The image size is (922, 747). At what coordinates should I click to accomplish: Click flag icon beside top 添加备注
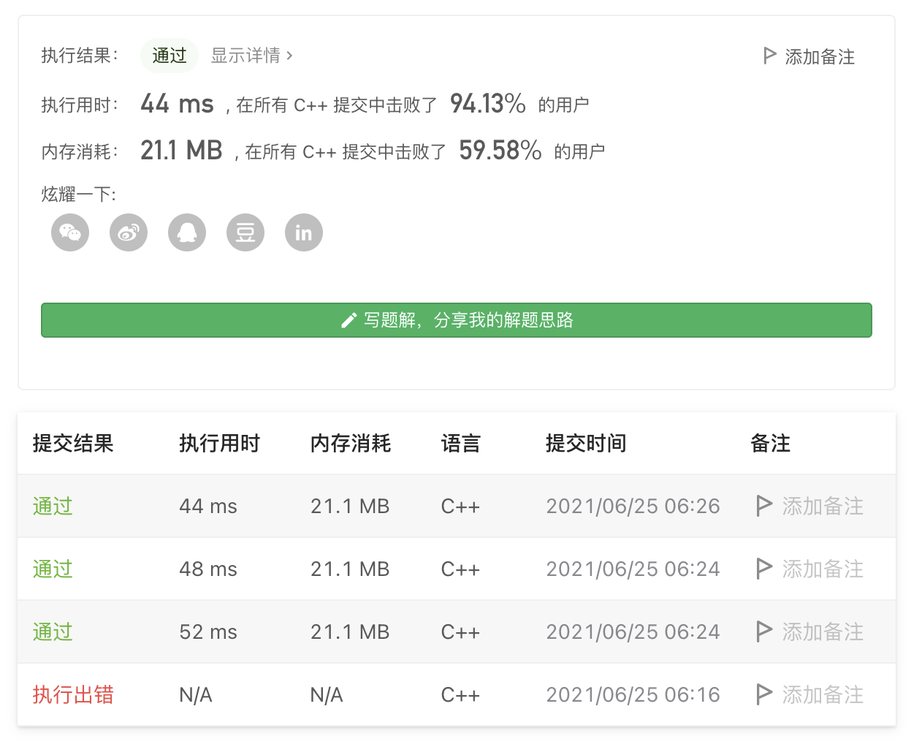pos(769,56)
